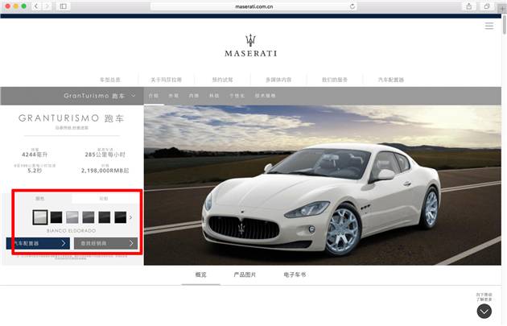Pick the fifth dark color swatch
Viewport: 507px width, 326px height.
coord(105,217)
